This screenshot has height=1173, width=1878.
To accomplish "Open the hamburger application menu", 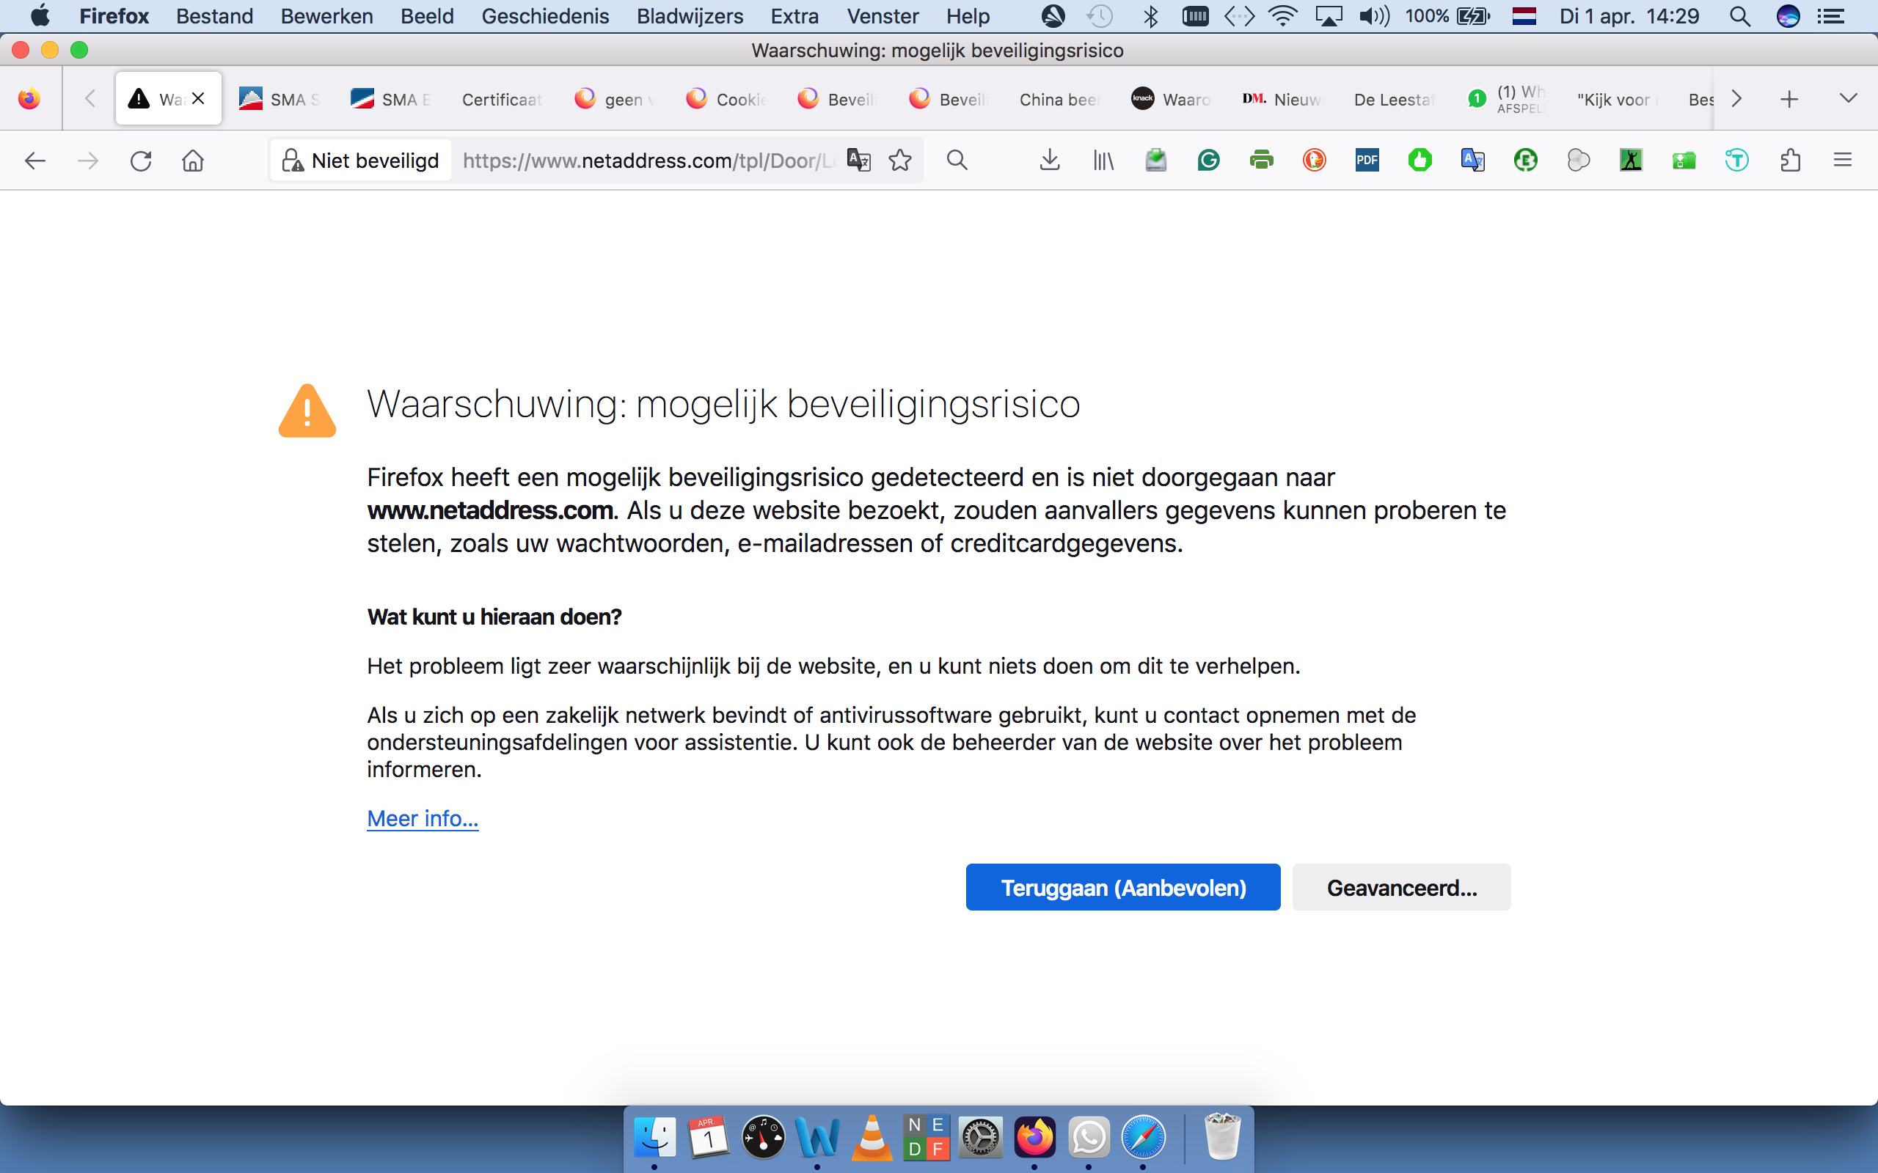I will [x=1842, y=161].
